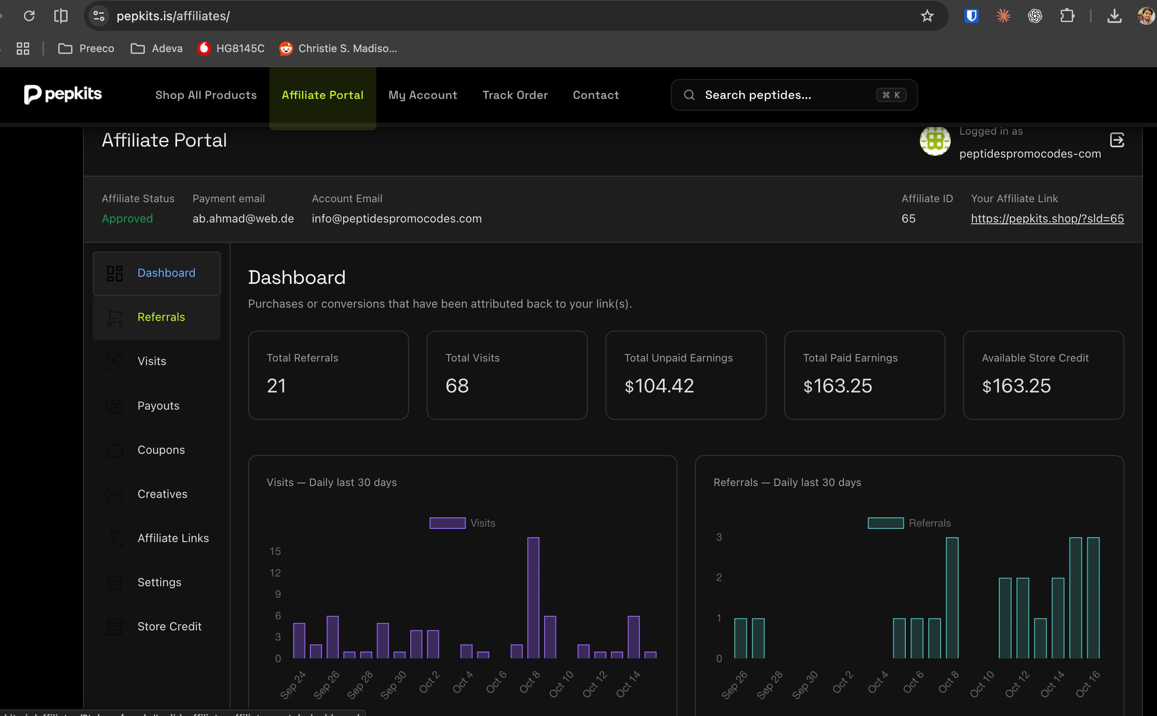Focus the Search peptides field

794,95
